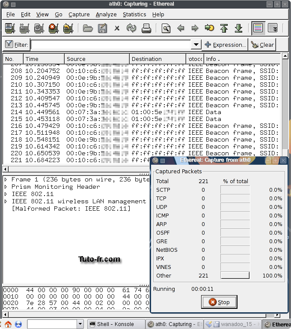Expand IEEE 802.11 wireless LAN management node
This screenshot has width=291, height=329.
(6, 201)
